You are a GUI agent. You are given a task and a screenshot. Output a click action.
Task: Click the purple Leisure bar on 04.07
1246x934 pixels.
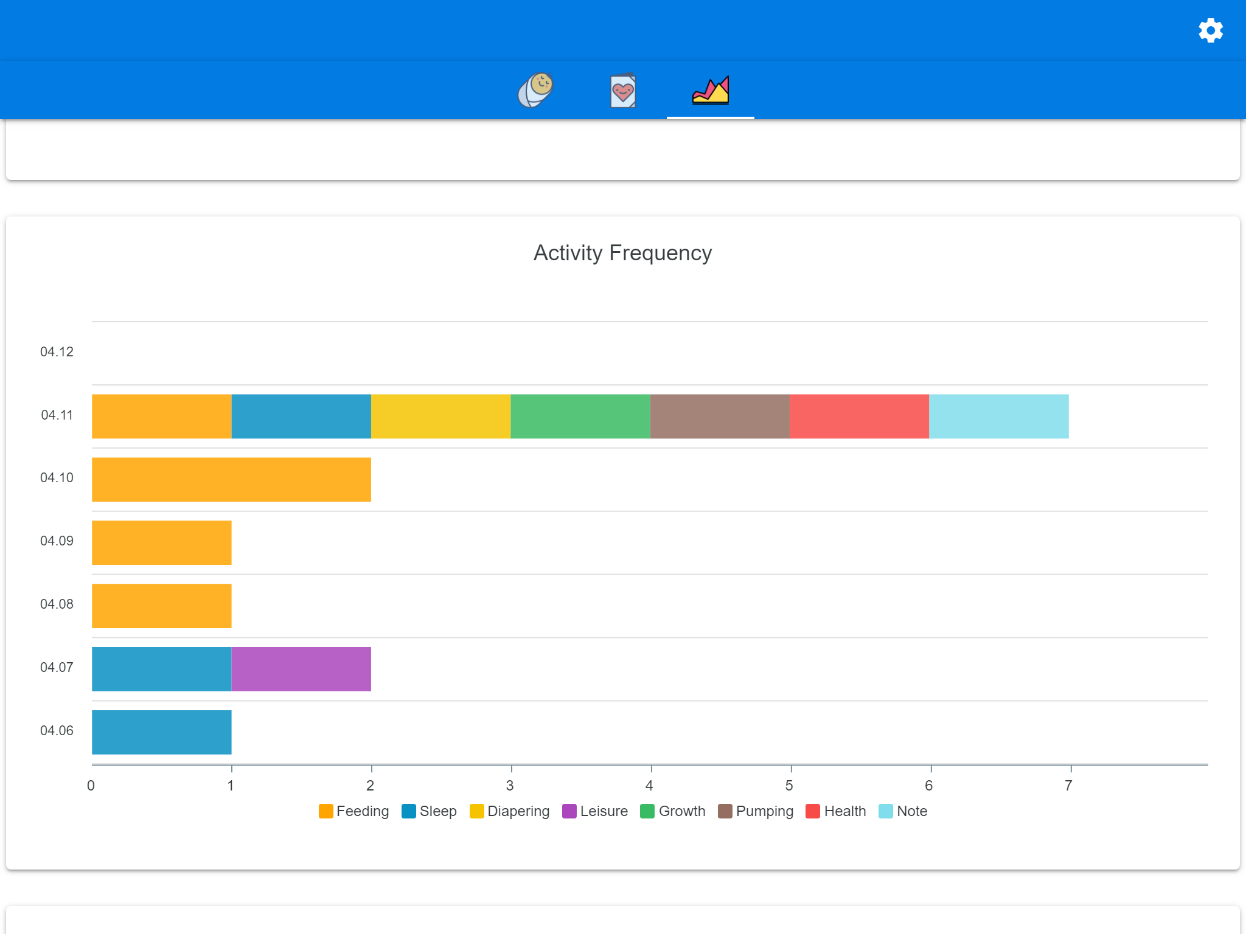301,669
